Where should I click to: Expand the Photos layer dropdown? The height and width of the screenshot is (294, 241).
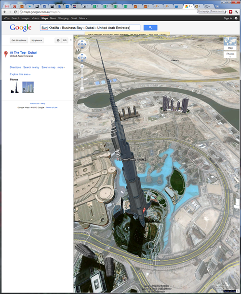pos(230,55)
